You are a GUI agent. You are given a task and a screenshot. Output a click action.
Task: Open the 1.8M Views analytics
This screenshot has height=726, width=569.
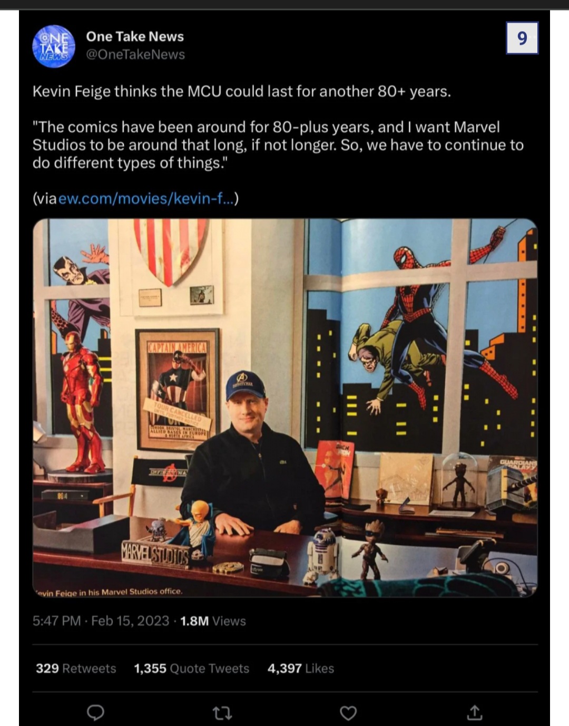tap(213, 621)
